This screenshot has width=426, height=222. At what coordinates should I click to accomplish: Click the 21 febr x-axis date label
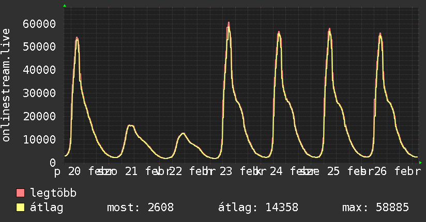[144, 171]
